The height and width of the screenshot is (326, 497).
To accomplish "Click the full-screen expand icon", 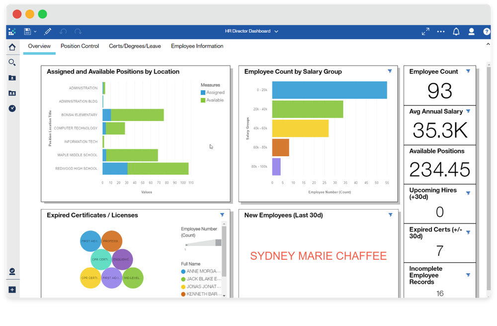I will [425, 31].
